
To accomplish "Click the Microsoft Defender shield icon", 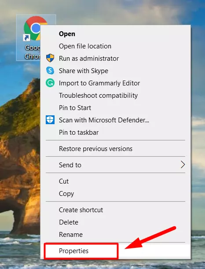I will click(50, 120).
